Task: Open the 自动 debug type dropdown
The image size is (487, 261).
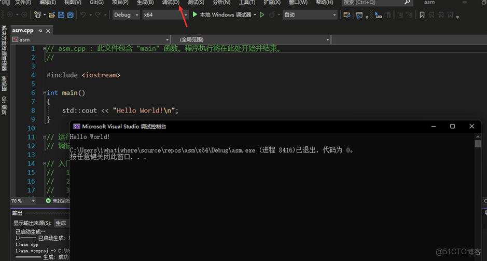Action: click(x=310, y=15)
